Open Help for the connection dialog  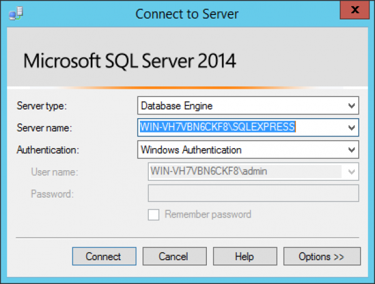pyautogui.click(x=245, y=256)
